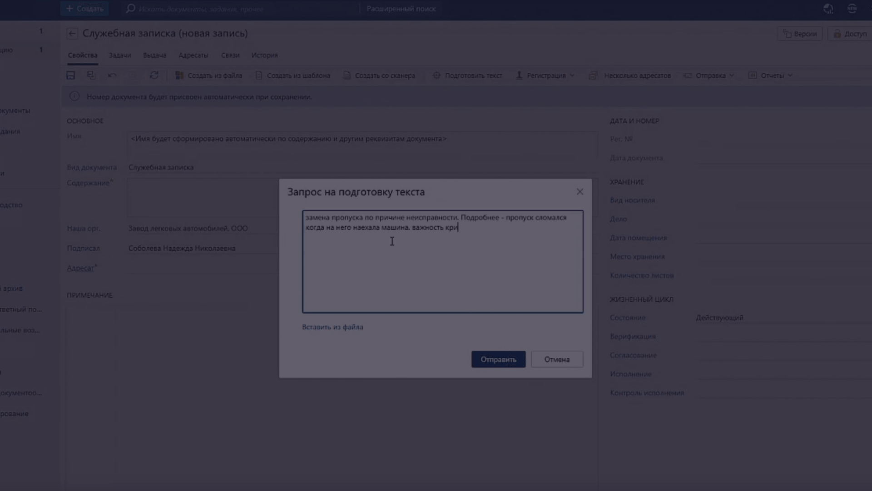Viewport: 872px width, 491px height.
Task: Close the Запрос на подготовку текста dialog
Action: [x=580, y=192]
